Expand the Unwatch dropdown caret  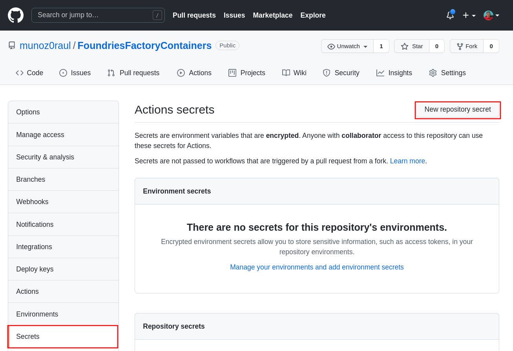coord(365,46)
